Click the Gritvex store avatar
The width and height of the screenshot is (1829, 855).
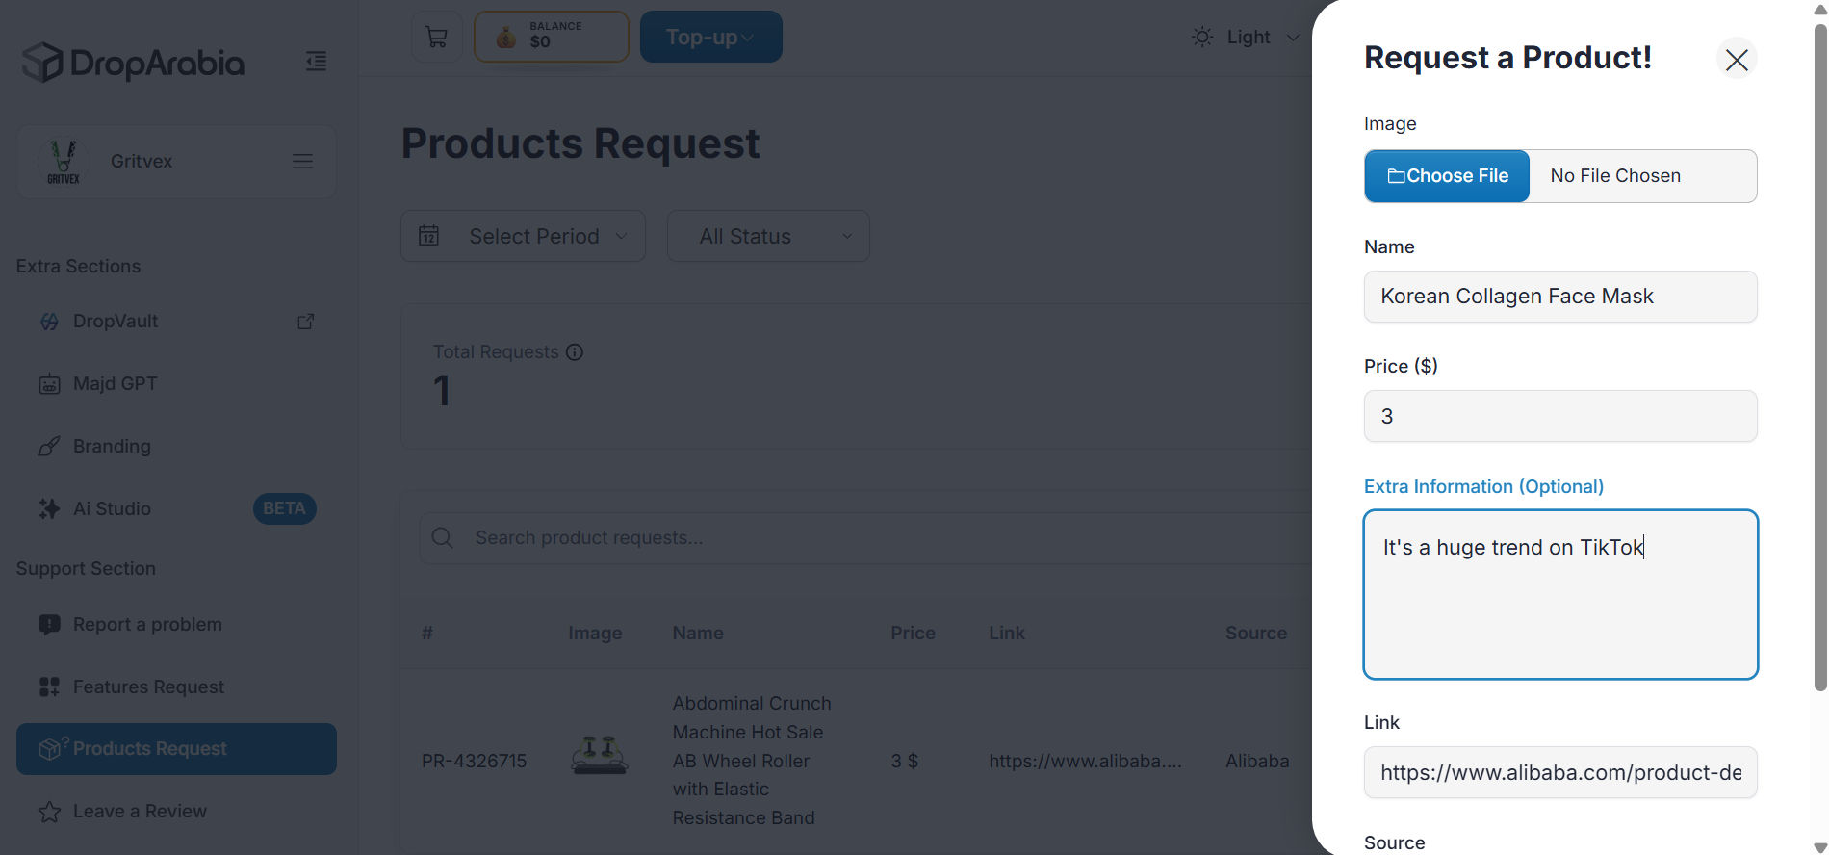(64, 162)
